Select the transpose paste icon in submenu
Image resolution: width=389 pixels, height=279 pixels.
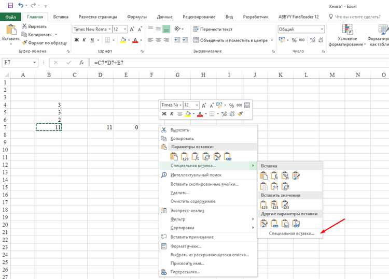[x=285, y=186]
